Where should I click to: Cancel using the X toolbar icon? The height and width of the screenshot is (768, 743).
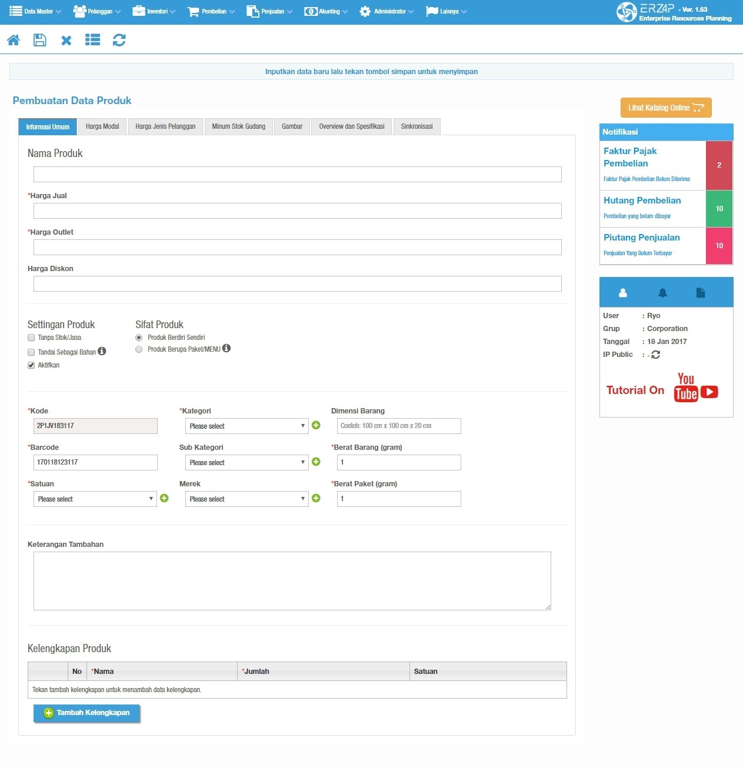pyautogui.click(x=66, y=40)
